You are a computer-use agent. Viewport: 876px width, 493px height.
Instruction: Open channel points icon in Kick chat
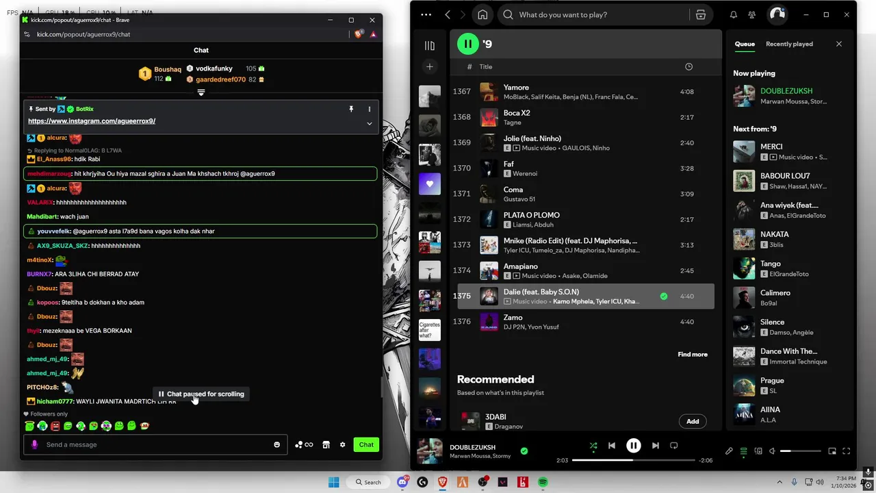[304, 444]
